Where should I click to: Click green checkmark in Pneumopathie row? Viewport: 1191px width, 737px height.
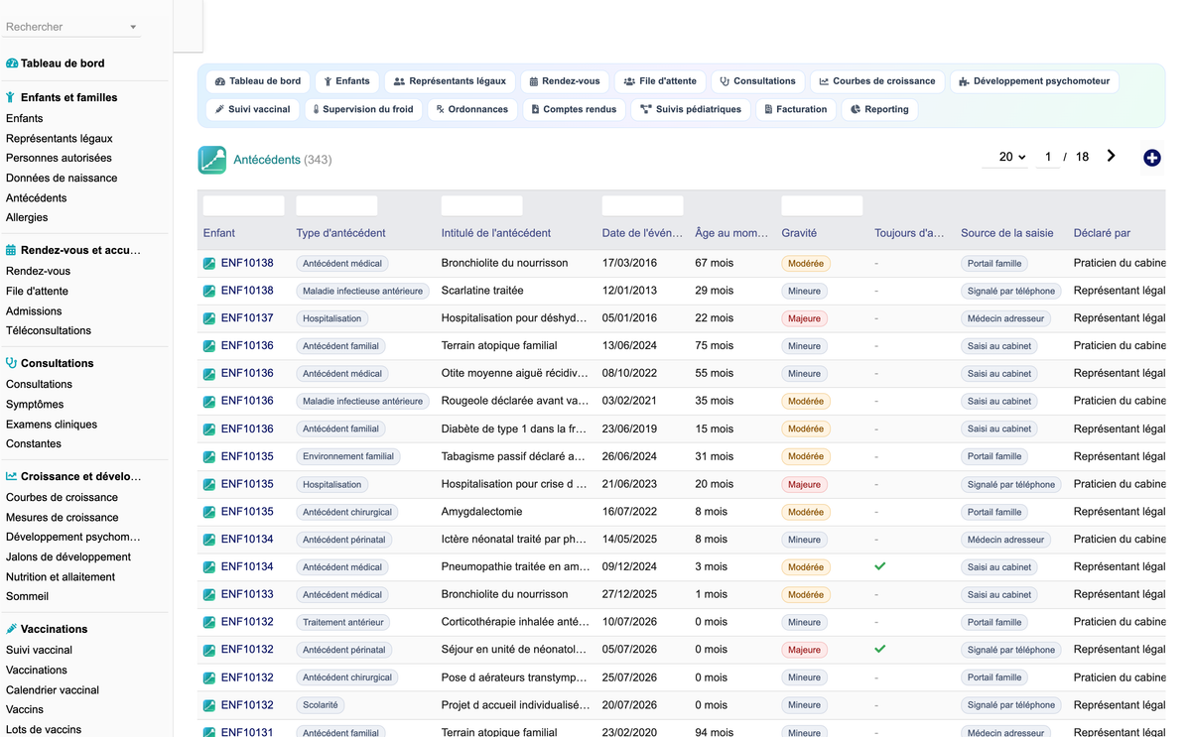(879, 566)
